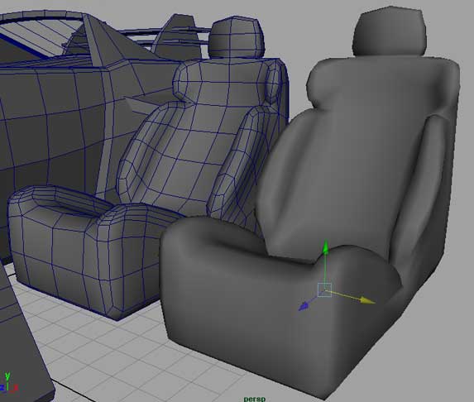Click the blue Z-axis manipulator arrow
The image size is (474, 402).
pos(304,307)
